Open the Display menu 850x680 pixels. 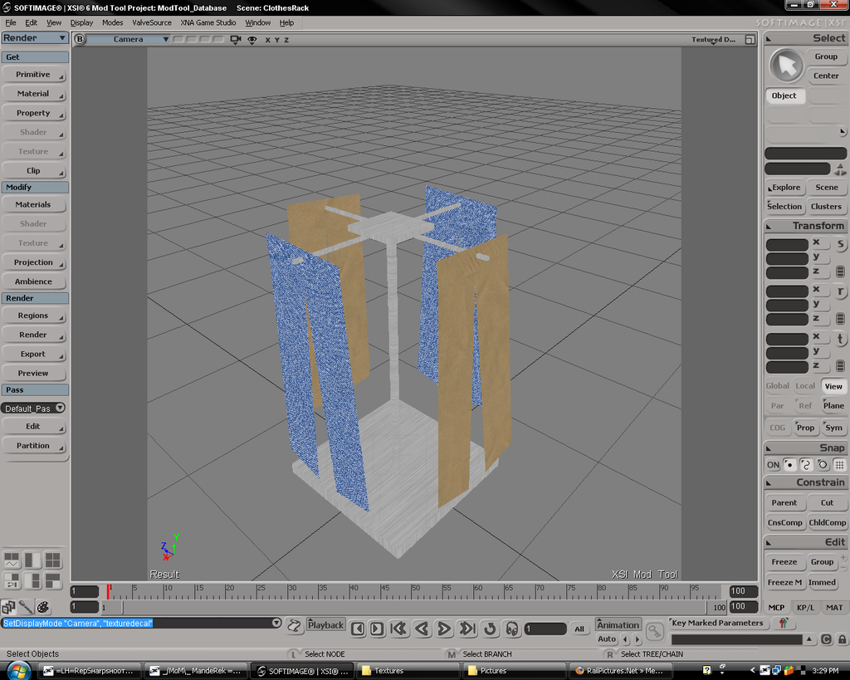tap(82, 22)
